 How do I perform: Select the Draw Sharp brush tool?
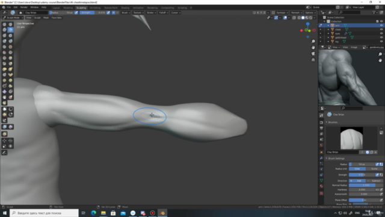coord(10,24)
